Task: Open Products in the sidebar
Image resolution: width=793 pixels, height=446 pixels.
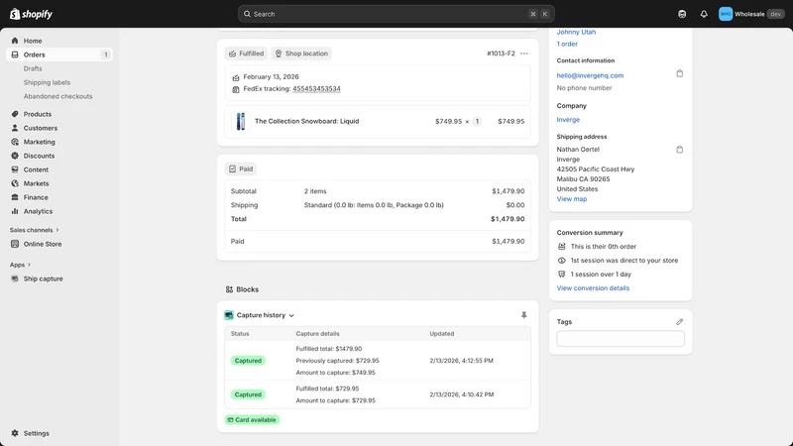Action: (x=59, y=114)
